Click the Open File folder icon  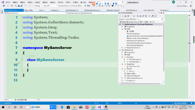(16, 6)
